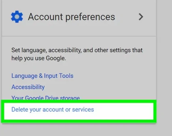Open Language & Input Tools link
The height and width of the screenshot is (136, 172).
pos(42,76)
